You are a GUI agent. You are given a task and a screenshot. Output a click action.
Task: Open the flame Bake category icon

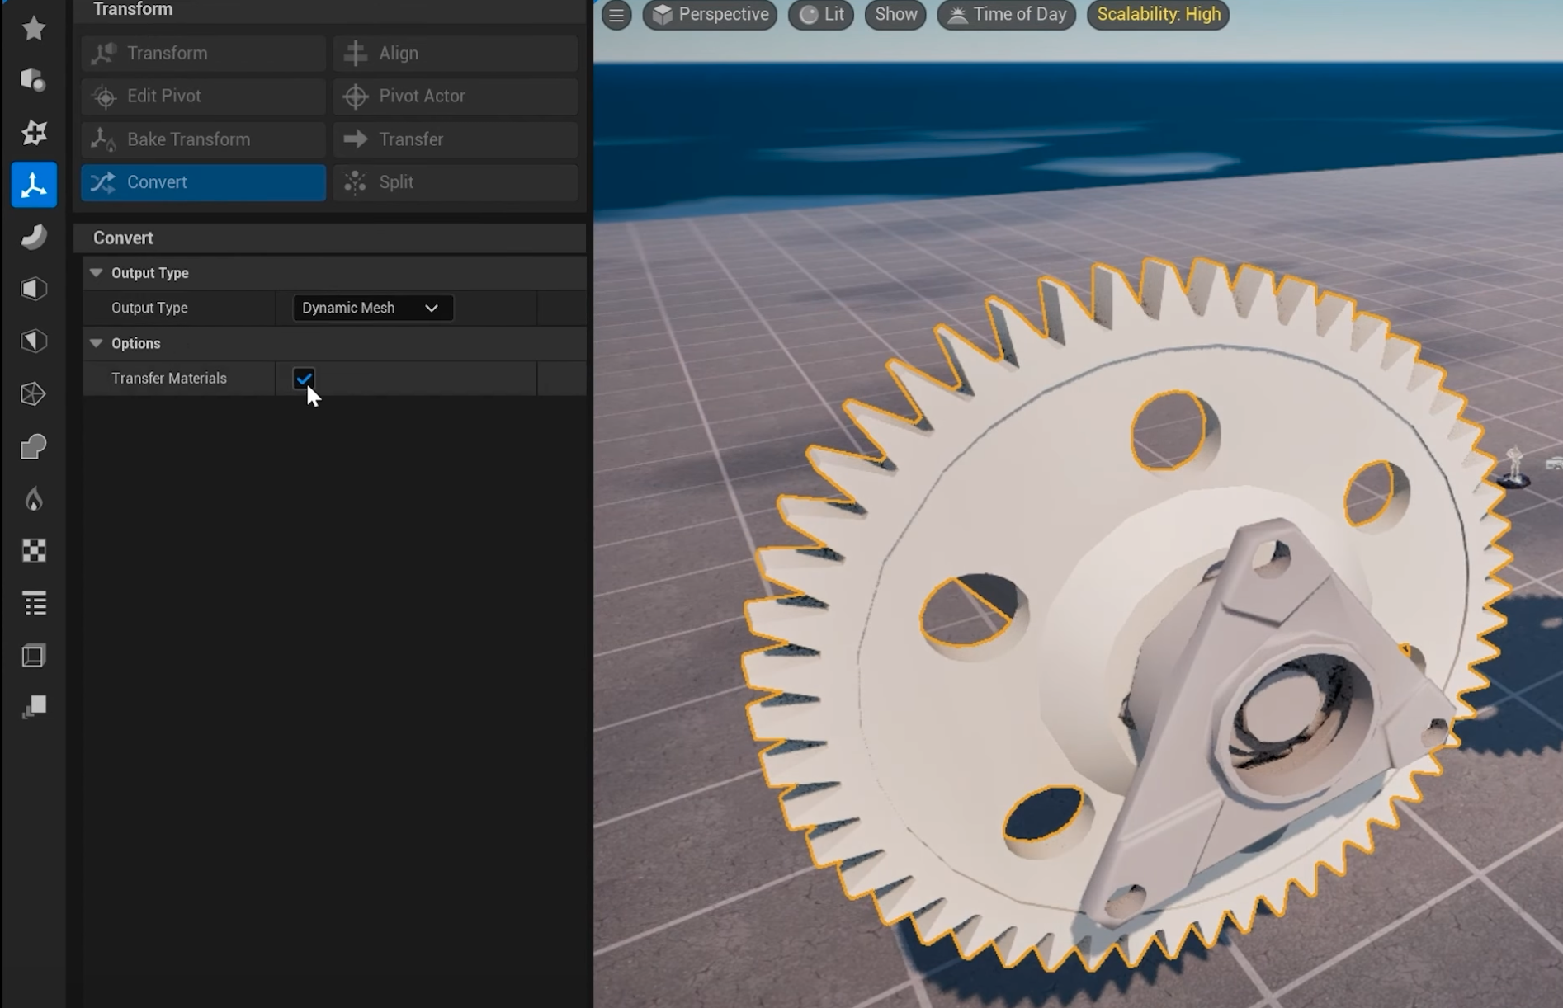coord(34,499)
